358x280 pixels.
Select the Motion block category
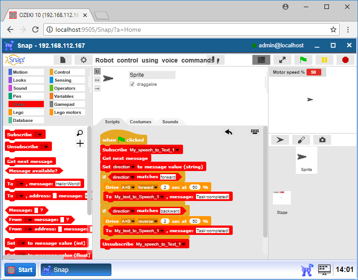(26, 72)
